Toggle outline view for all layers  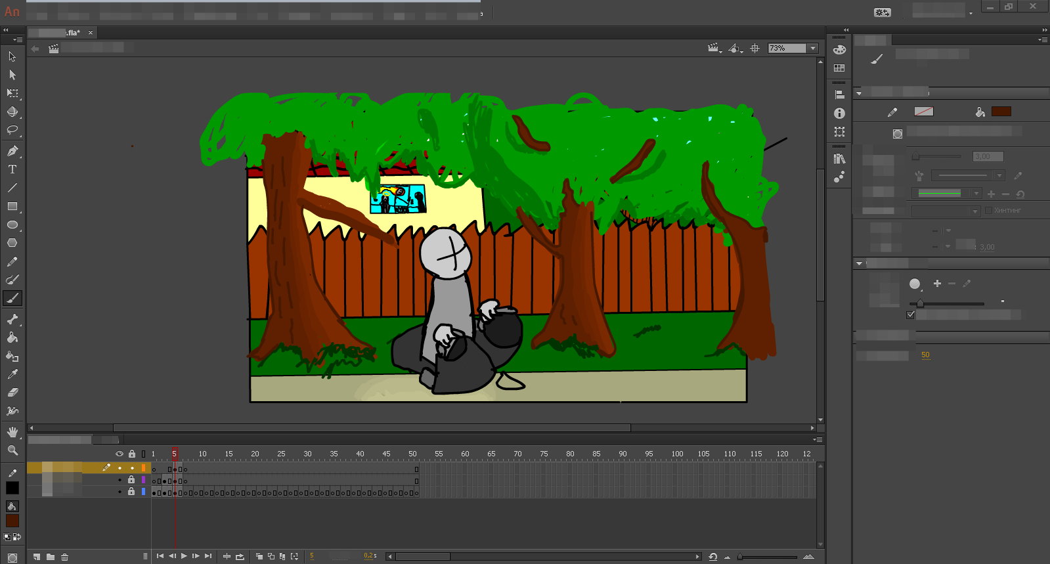tap(143, 454)
